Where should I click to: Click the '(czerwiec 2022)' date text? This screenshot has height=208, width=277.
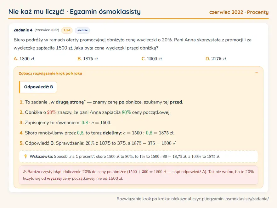47,30
